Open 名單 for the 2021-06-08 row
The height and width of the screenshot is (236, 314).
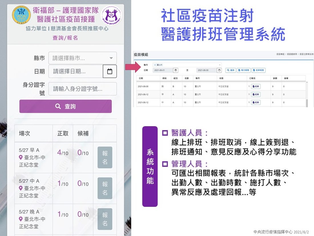[256, 86]
